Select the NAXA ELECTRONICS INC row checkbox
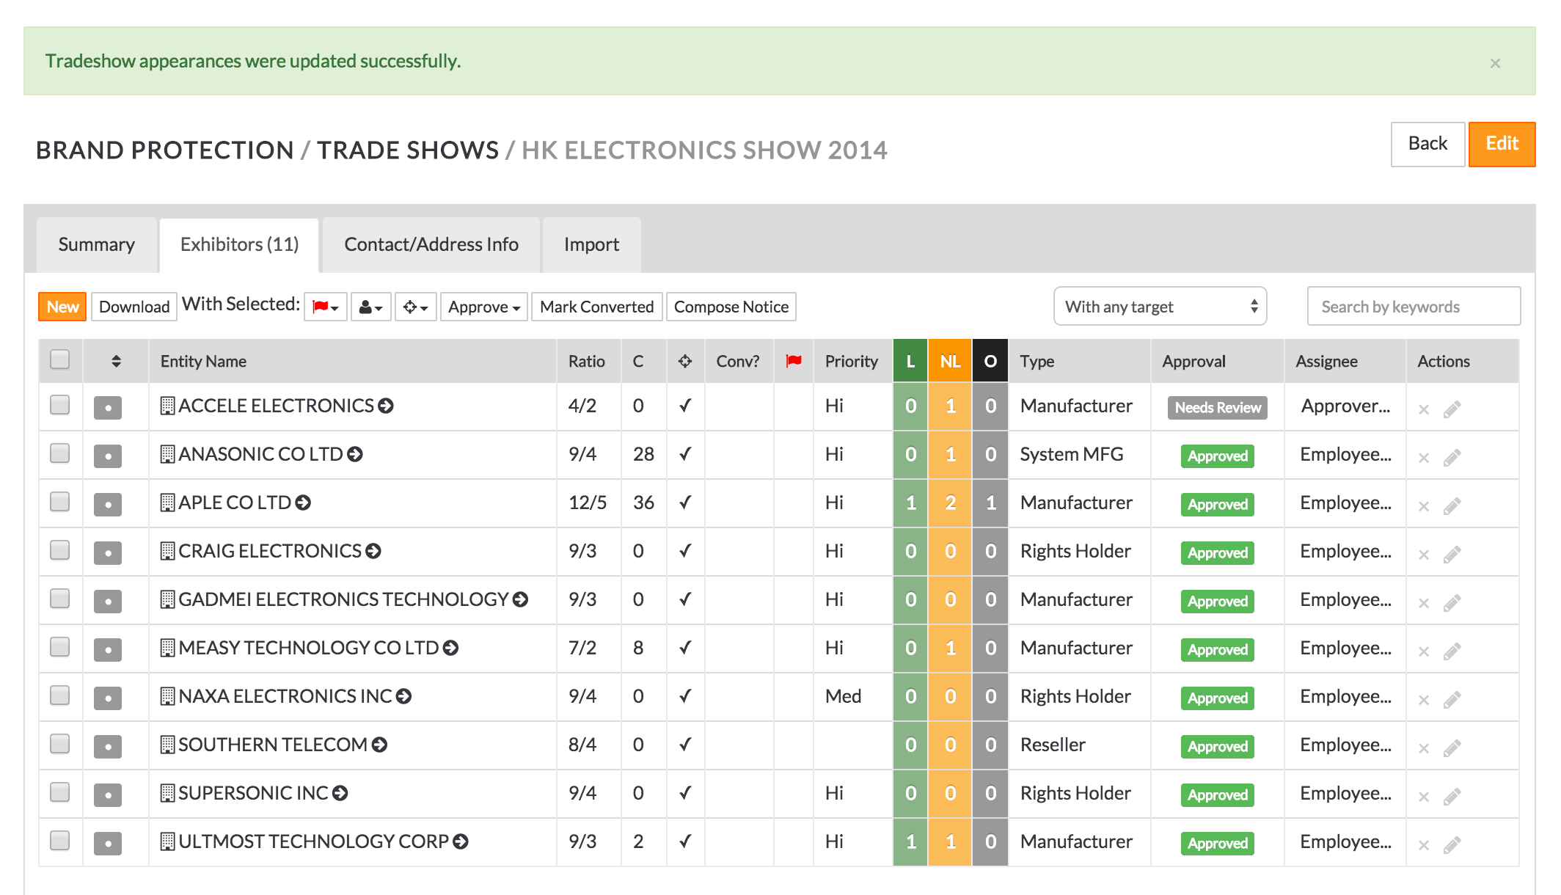Screen dimensions: 1561x895 (60, 695)
